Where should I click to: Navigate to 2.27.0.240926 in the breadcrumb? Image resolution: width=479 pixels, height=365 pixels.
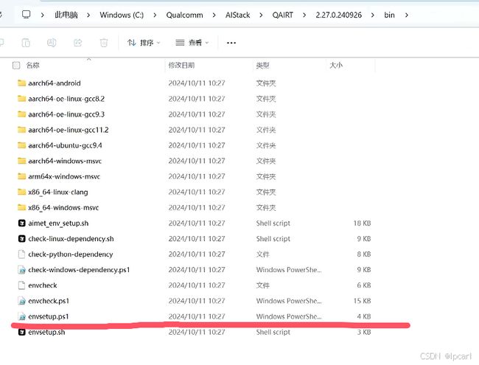point(338,15)
